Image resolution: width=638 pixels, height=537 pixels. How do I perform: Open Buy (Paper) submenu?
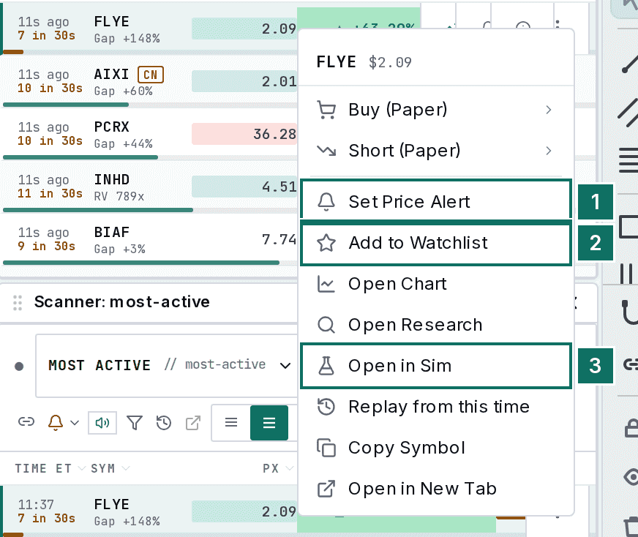point(436,110)
